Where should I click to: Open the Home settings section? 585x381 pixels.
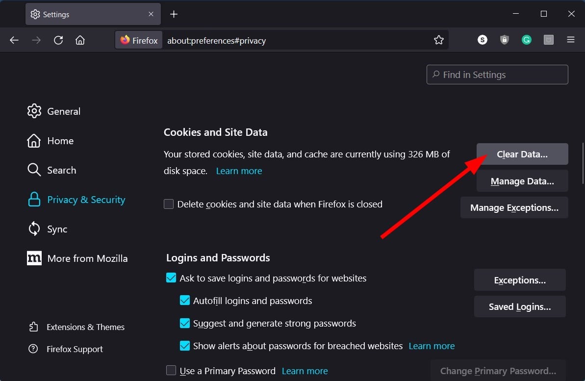(x=60, y=140)
